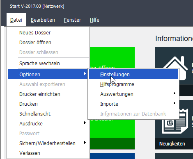Open Schnellansicht from Datei menu
This screenshot has width=193, height=159.
coord(48,114)
